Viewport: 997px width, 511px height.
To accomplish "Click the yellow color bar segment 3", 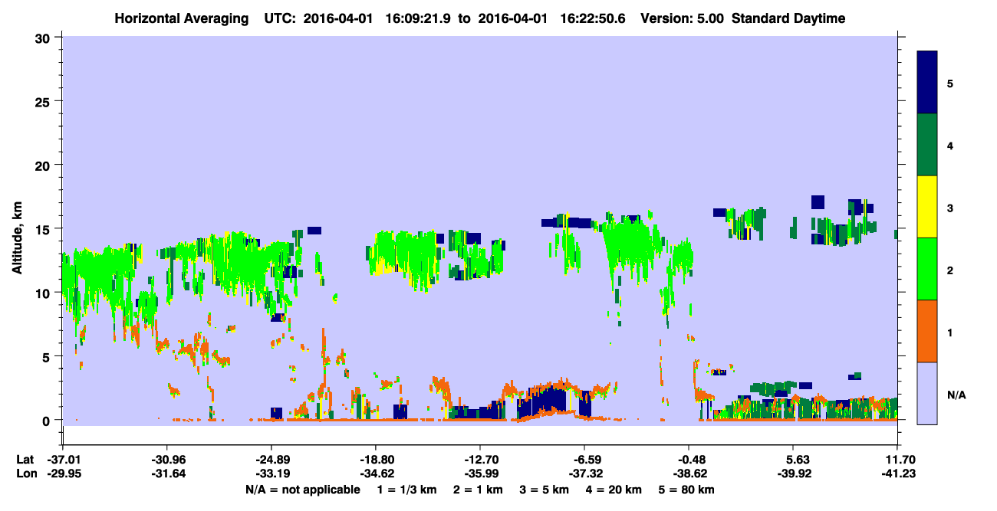I will click(x=927, y=207).
